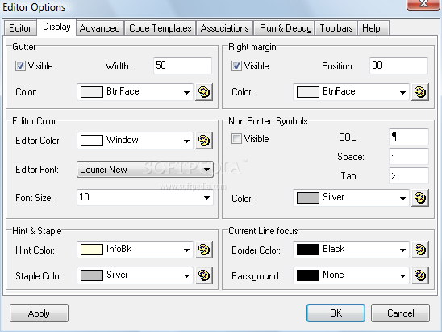Image resolution: width=442 pixels, height=332 pixels.
Task: Switch to the Advanced tab
Action: click(100, 28)
